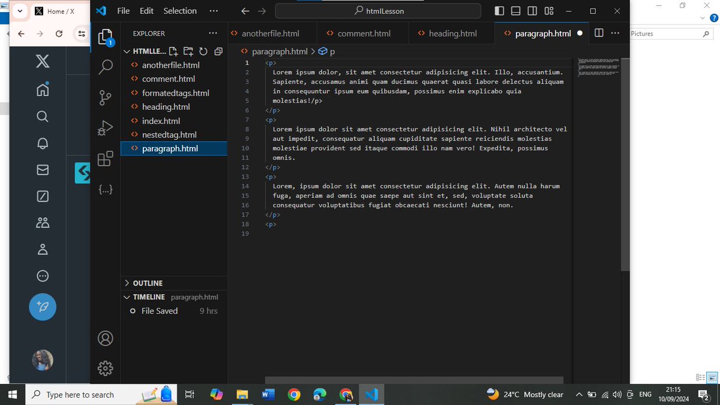Open the Run and Debug view
720x405 pixels.
[x=106, y=128]
